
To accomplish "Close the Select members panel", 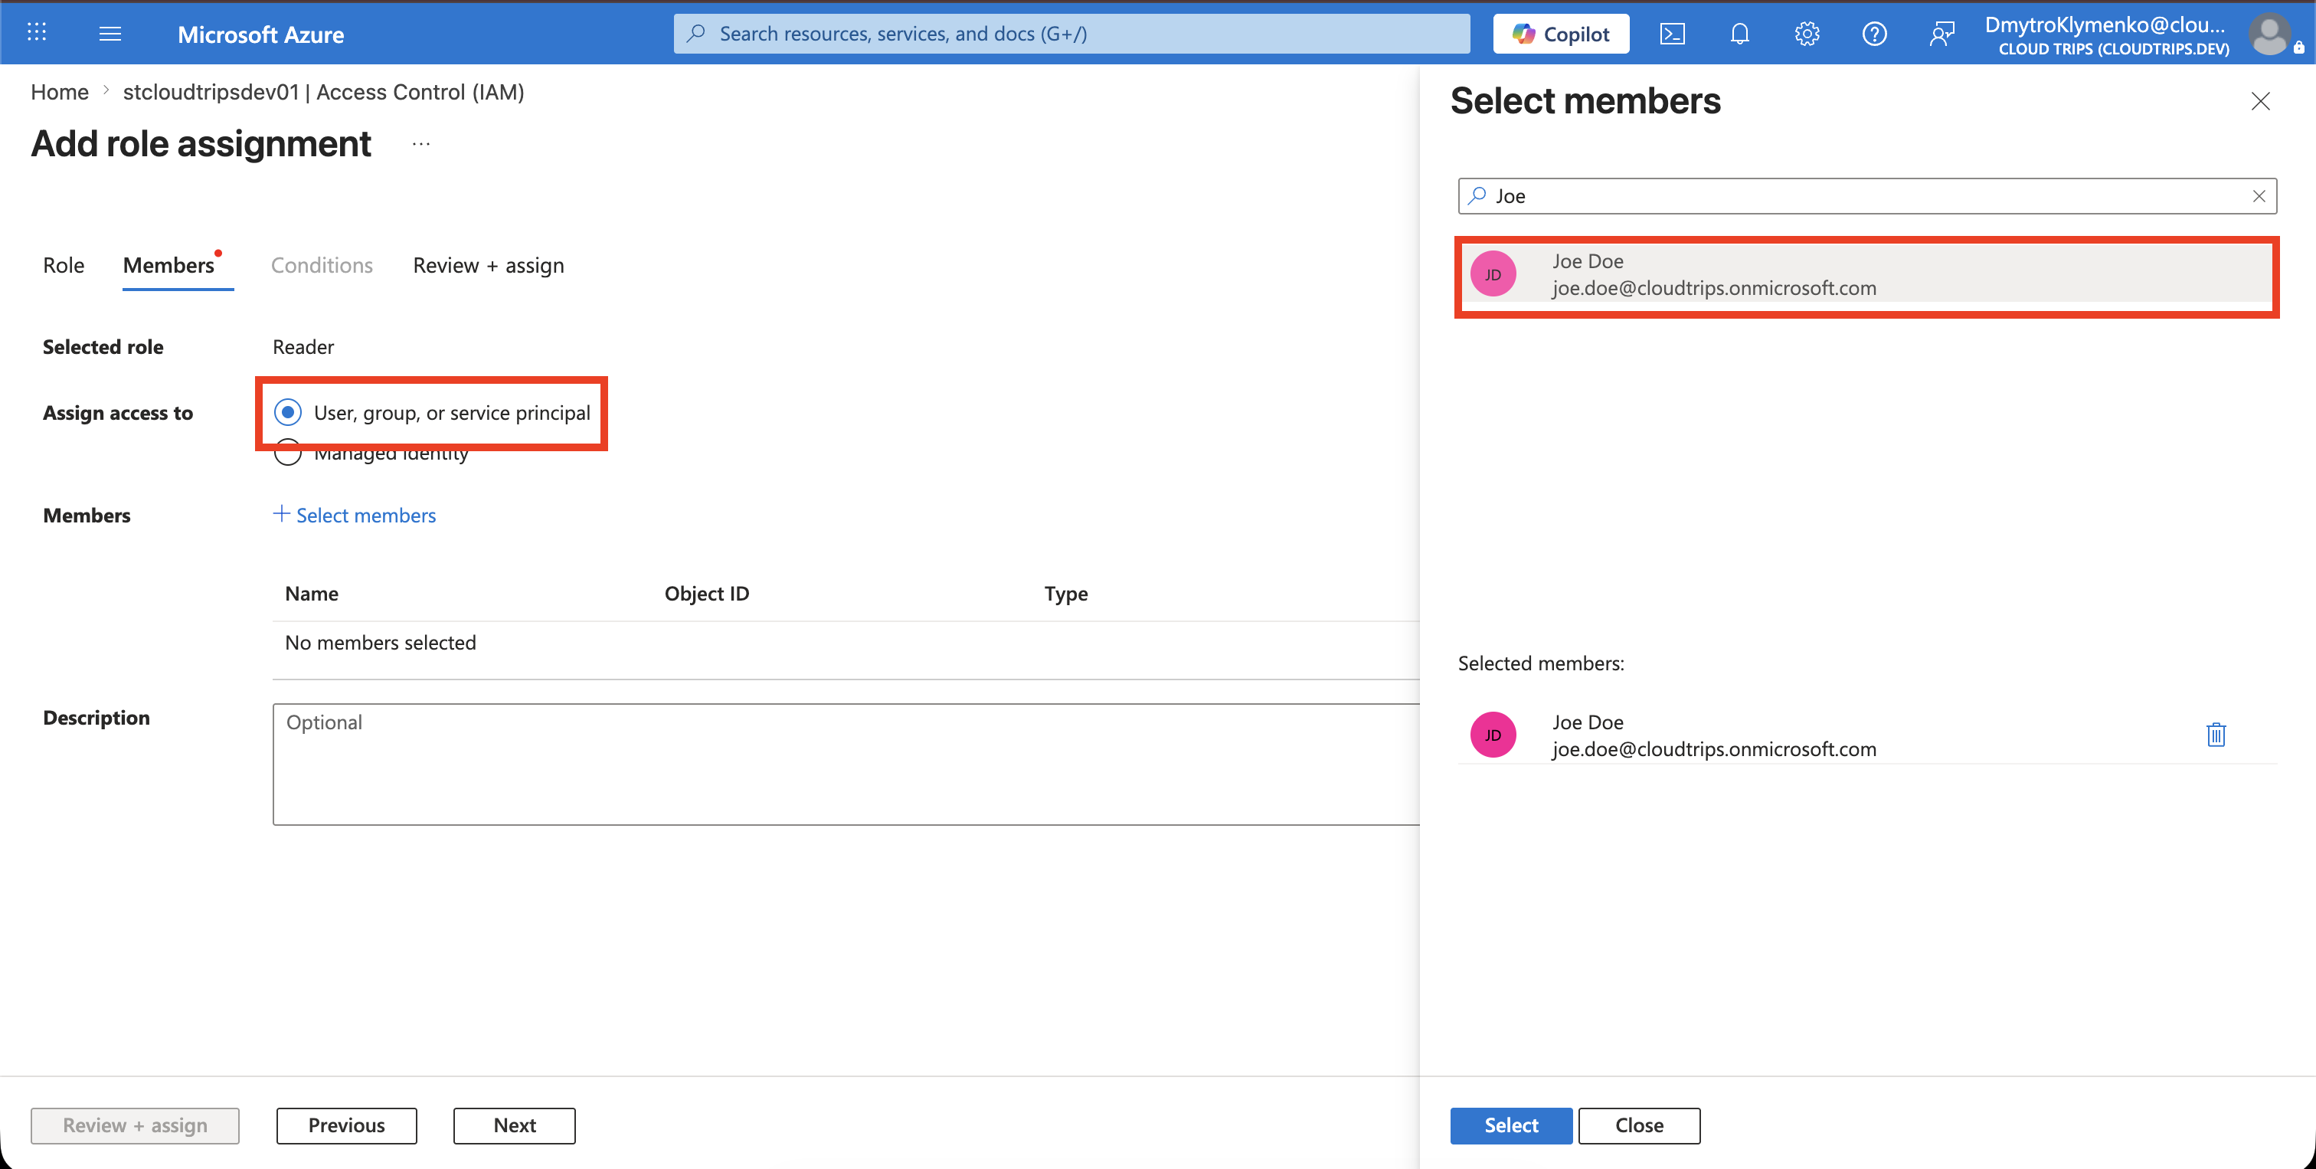I will click(x=2260, y=100).
